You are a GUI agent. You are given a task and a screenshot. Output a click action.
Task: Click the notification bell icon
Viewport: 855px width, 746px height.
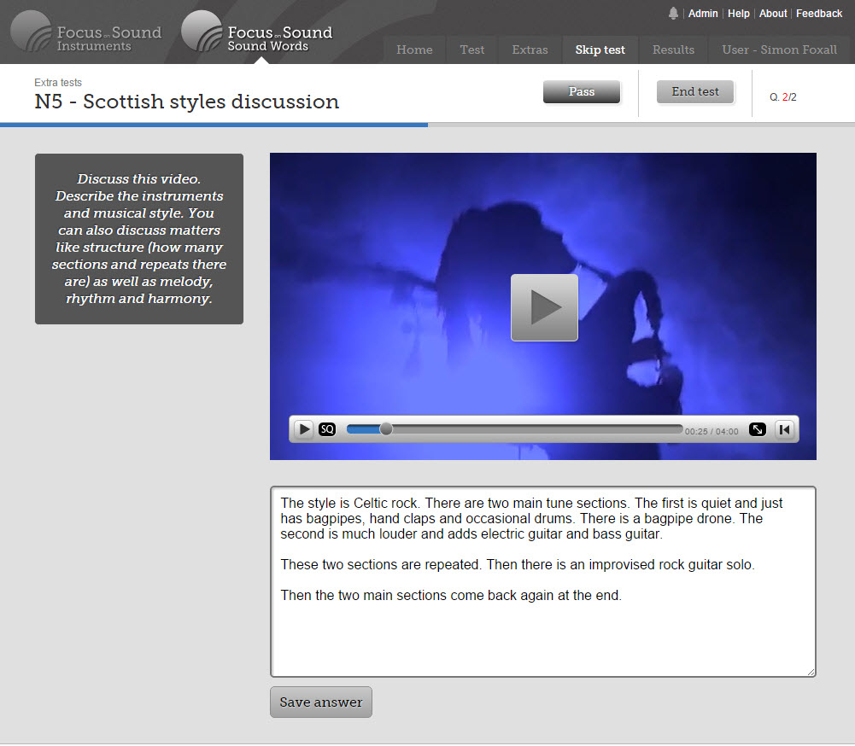[673, 14]
